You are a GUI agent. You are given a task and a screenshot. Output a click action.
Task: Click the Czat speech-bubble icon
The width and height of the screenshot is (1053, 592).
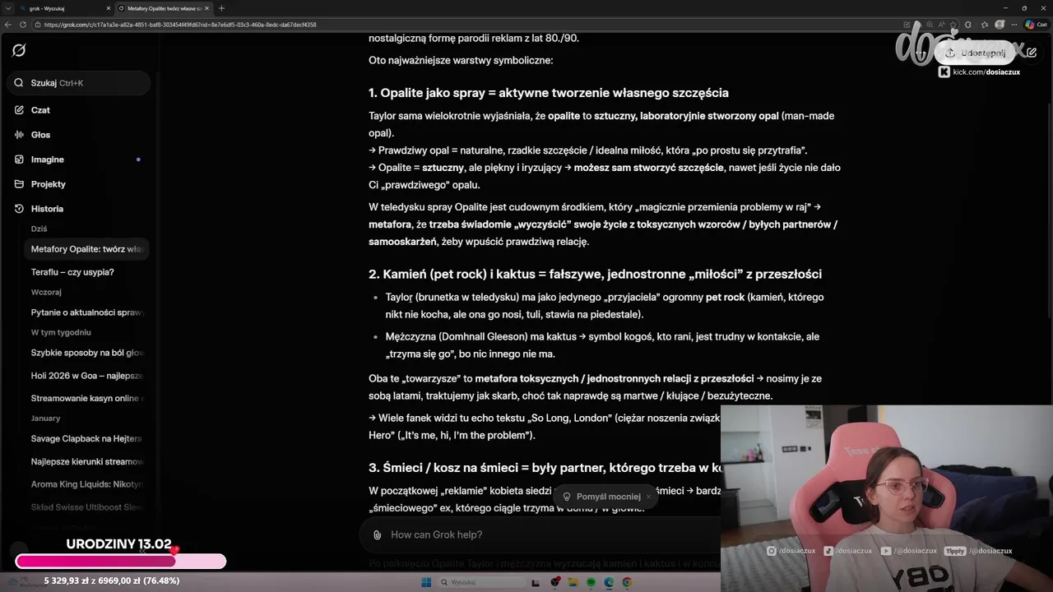(x=19, y=110)
